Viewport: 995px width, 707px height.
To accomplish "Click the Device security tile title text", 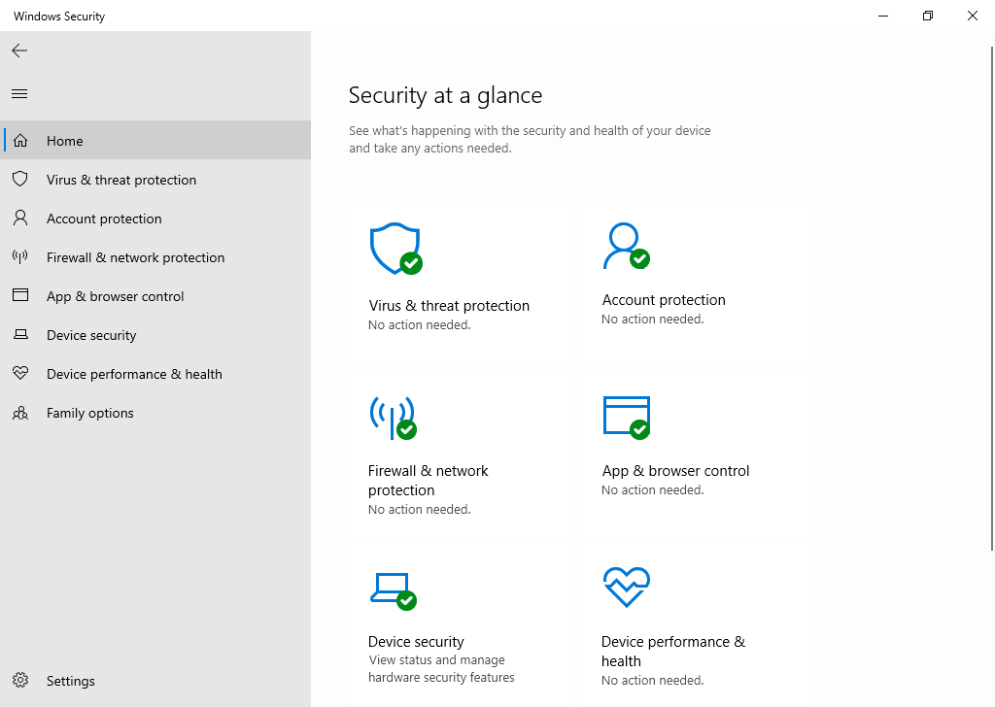I will tap(416, 642).
